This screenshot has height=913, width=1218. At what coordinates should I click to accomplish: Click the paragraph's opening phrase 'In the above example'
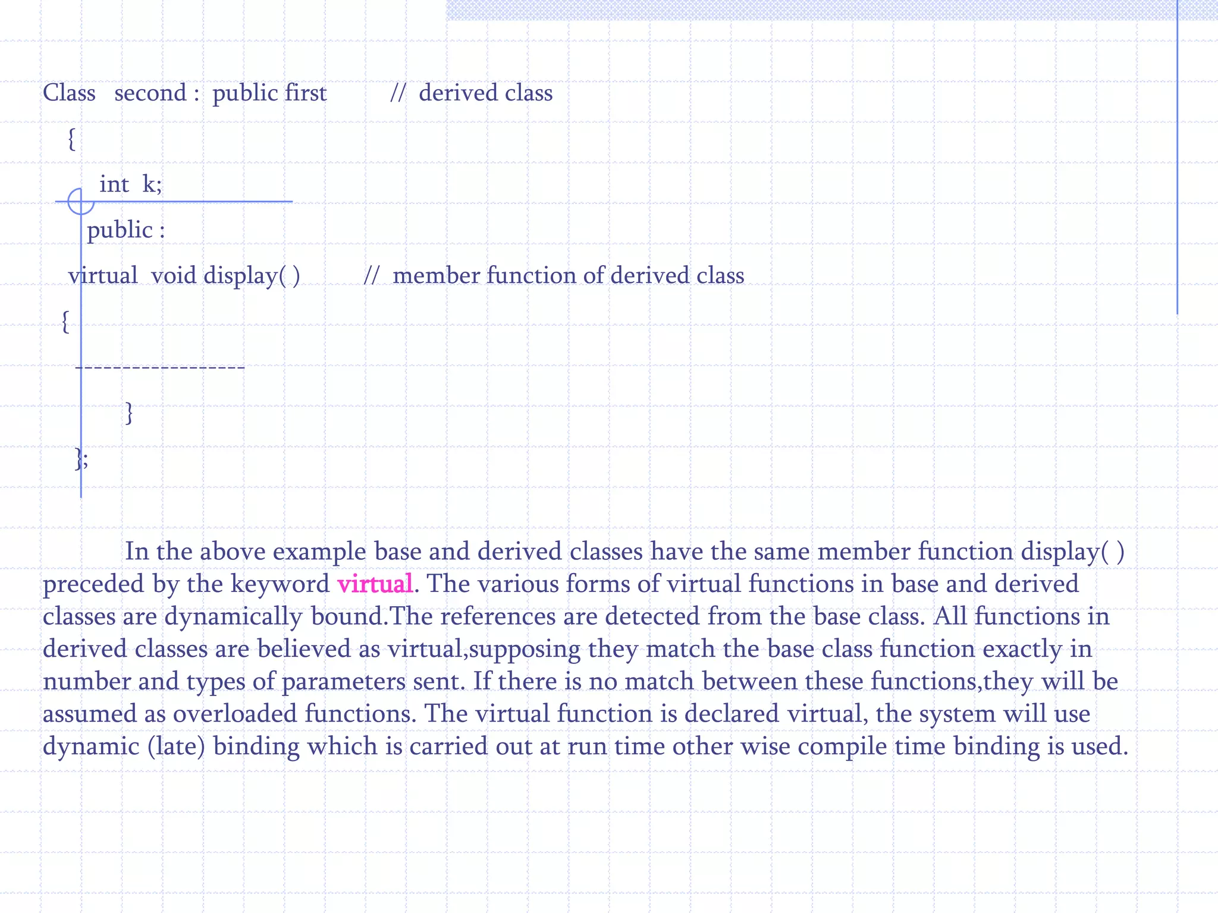245,552
